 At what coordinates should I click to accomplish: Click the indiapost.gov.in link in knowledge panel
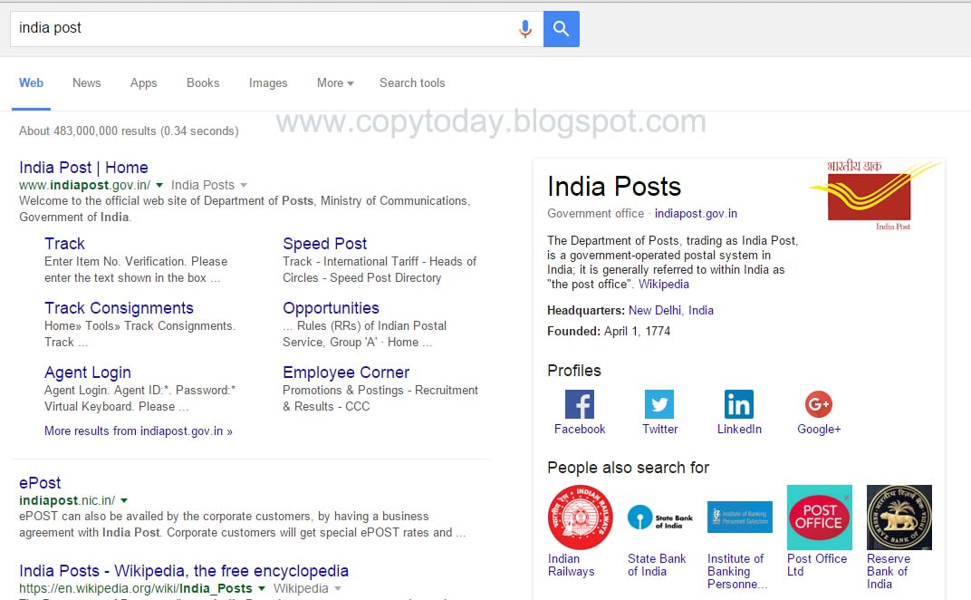click(x=696, y=214)
